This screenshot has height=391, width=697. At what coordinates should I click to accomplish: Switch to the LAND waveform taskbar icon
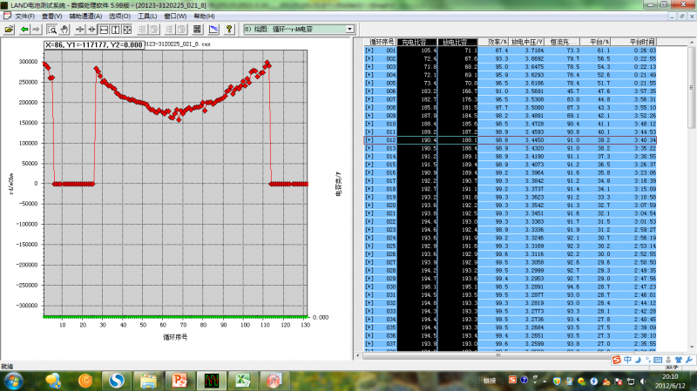[x=212, y=381]
